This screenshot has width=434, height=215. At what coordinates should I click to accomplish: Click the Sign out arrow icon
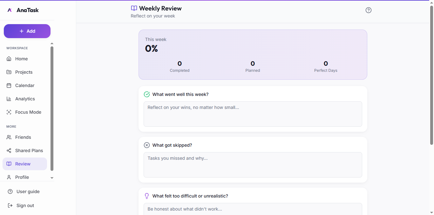10,205
